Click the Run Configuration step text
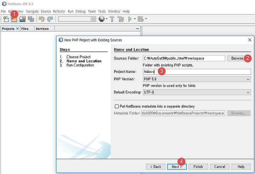255x174 pixels. click(x=80, y=65)
